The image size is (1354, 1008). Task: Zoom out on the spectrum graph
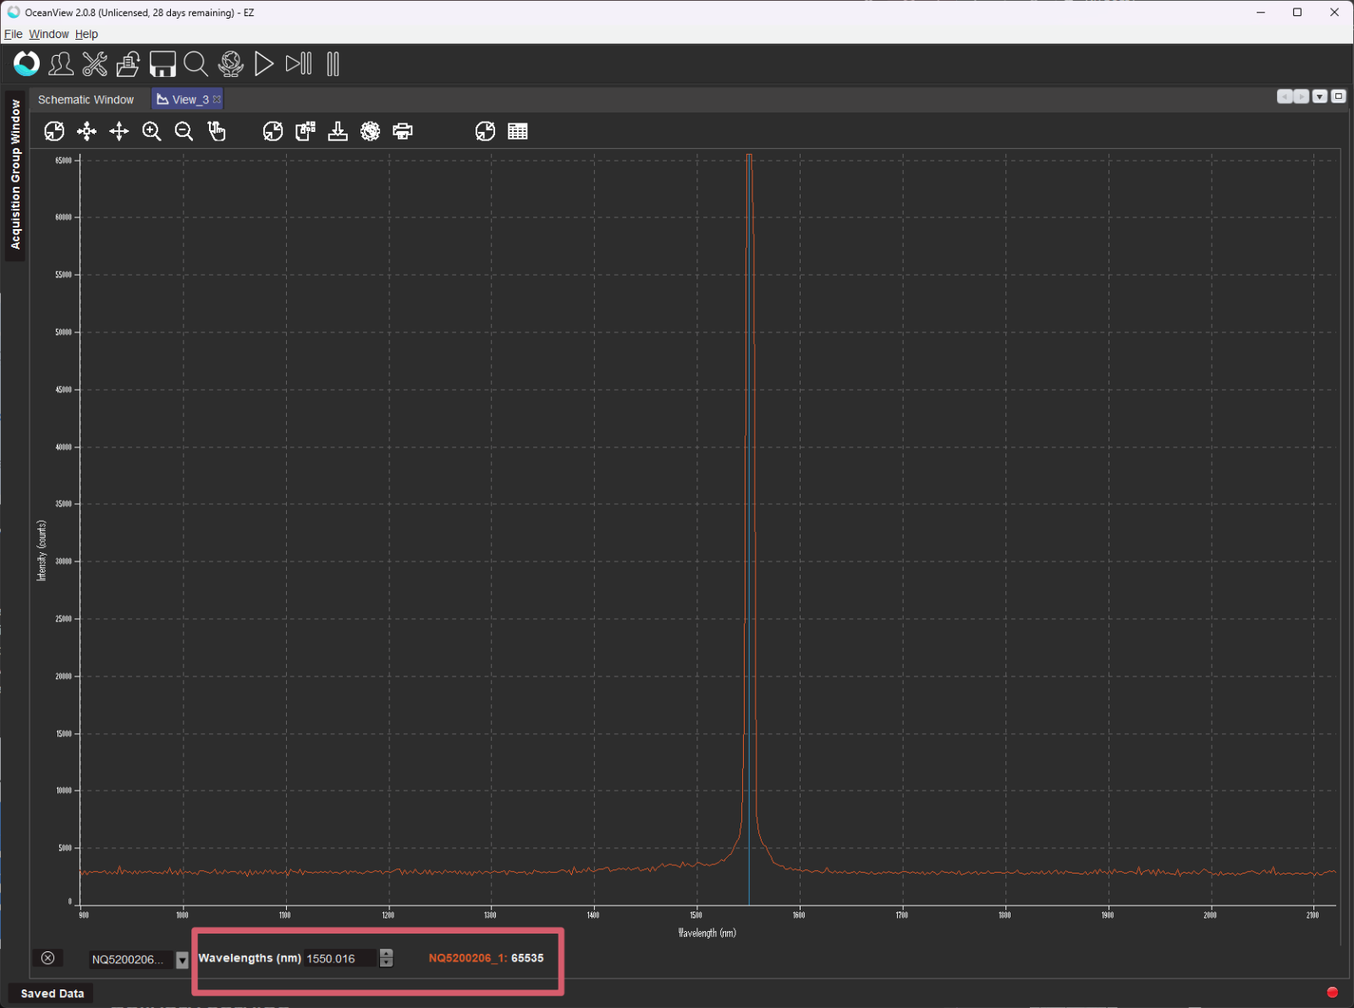coord(184,131)
